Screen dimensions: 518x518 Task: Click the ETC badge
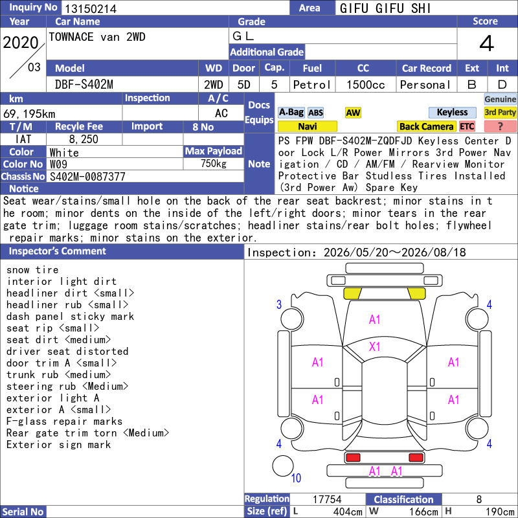pyautogui.click(x=467, y=126)
